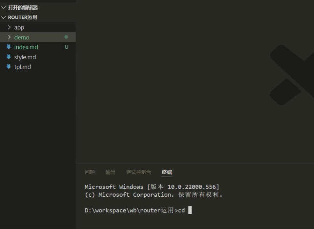
Task: Click the U untracked badge on index.md
Action: [67, 47]
